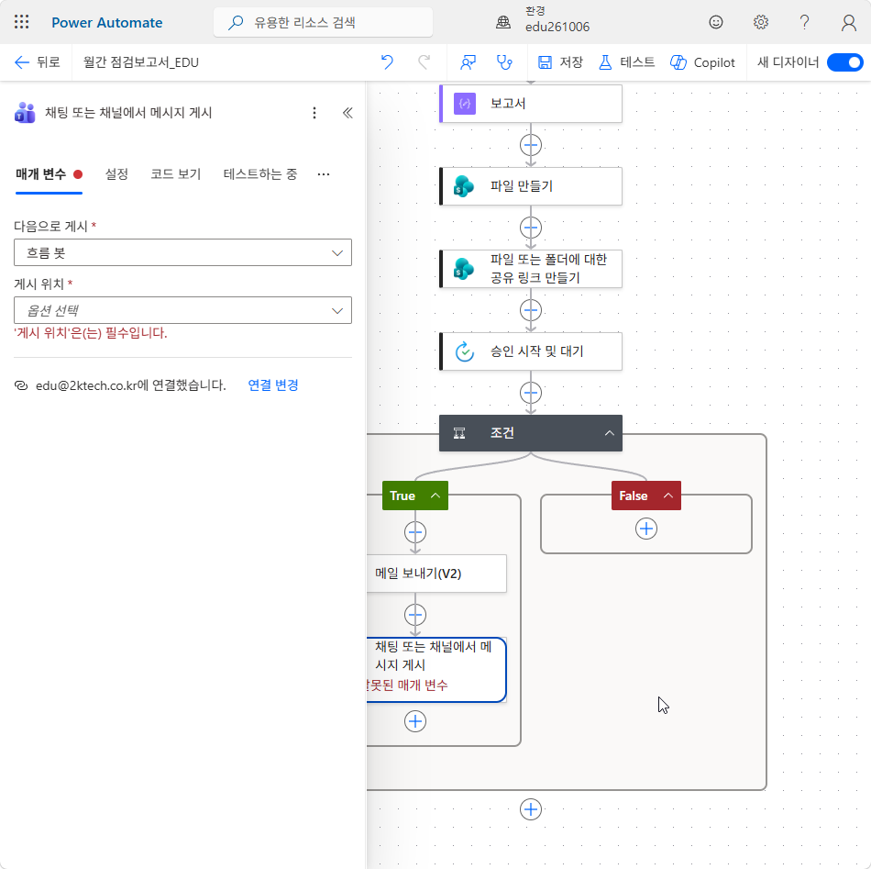Collapse the True branch
871x869 pixels.
point(435,496)
